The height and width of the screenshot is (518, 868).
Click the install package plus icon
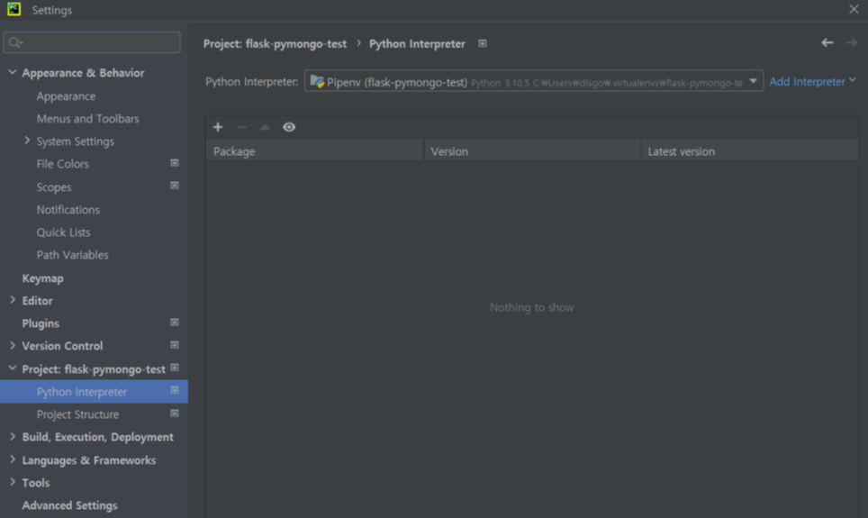tap(218, 127)
